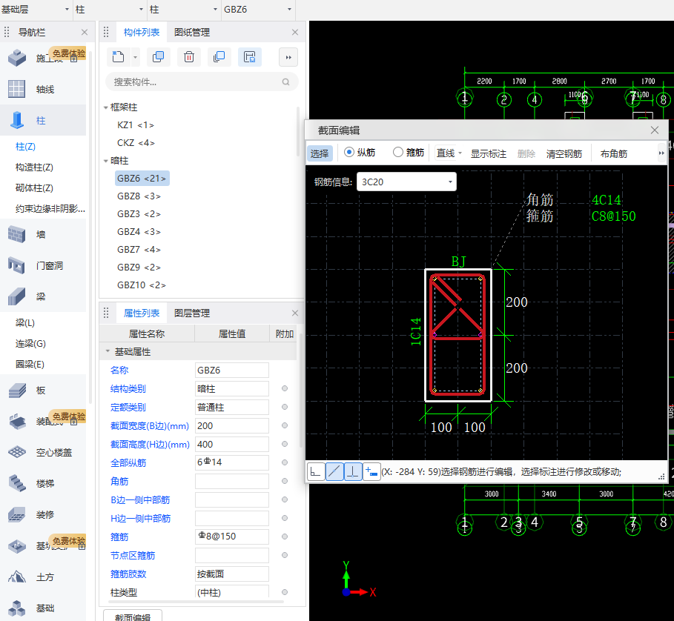Click the 布角筋 button
674x621 pixels.
pyautogui.click(x=613, y=153)
